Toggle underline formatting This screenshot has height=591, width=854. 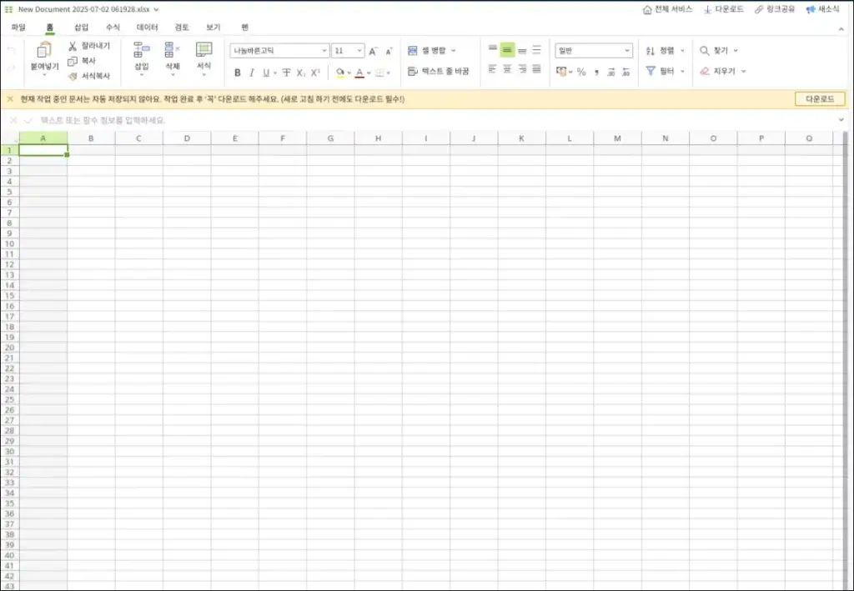click(x=266, y=73)
